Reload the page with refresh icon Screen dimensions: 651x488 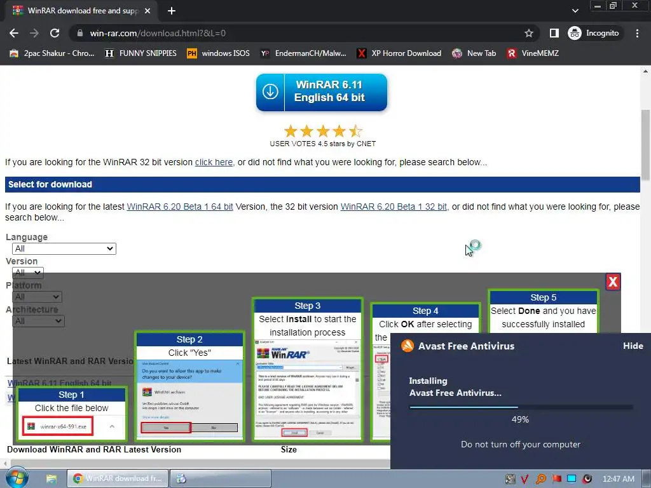point(55,33)
